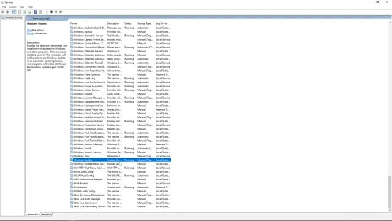Sort by the Status column header

[130, 23]
